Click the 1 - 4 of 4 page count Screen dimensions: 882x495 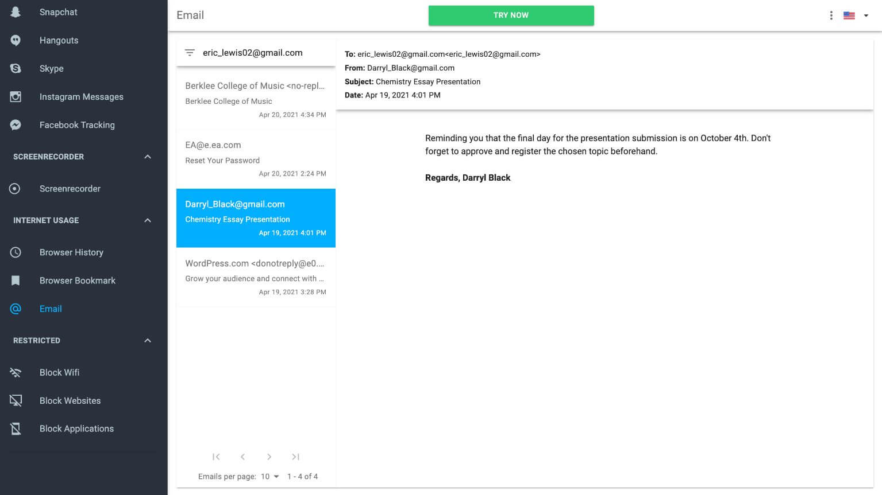[x=302, y=477]
